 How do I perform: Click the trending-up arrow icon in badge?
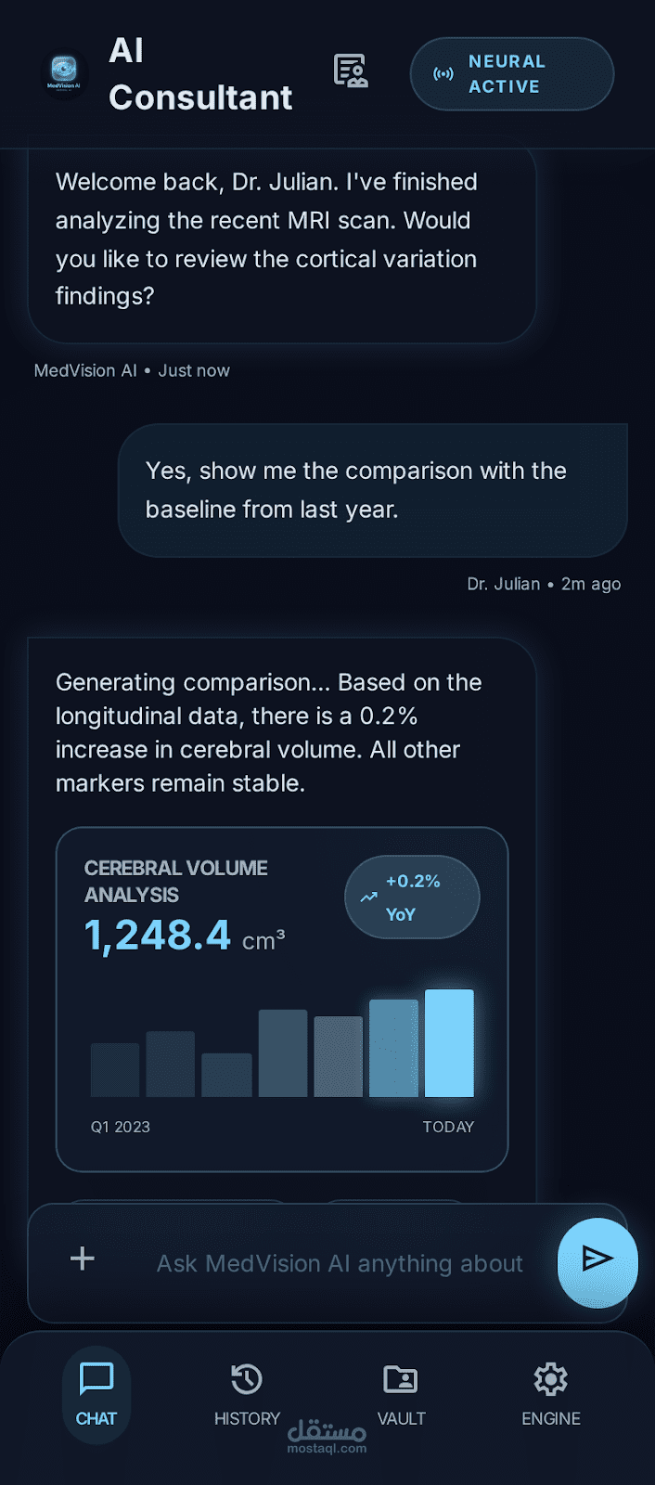point(368,897)
